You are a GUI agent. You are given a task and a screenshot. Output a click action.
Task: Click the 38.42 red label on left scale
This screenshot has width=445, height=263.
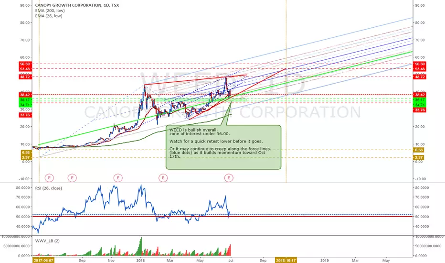[25, 95]
